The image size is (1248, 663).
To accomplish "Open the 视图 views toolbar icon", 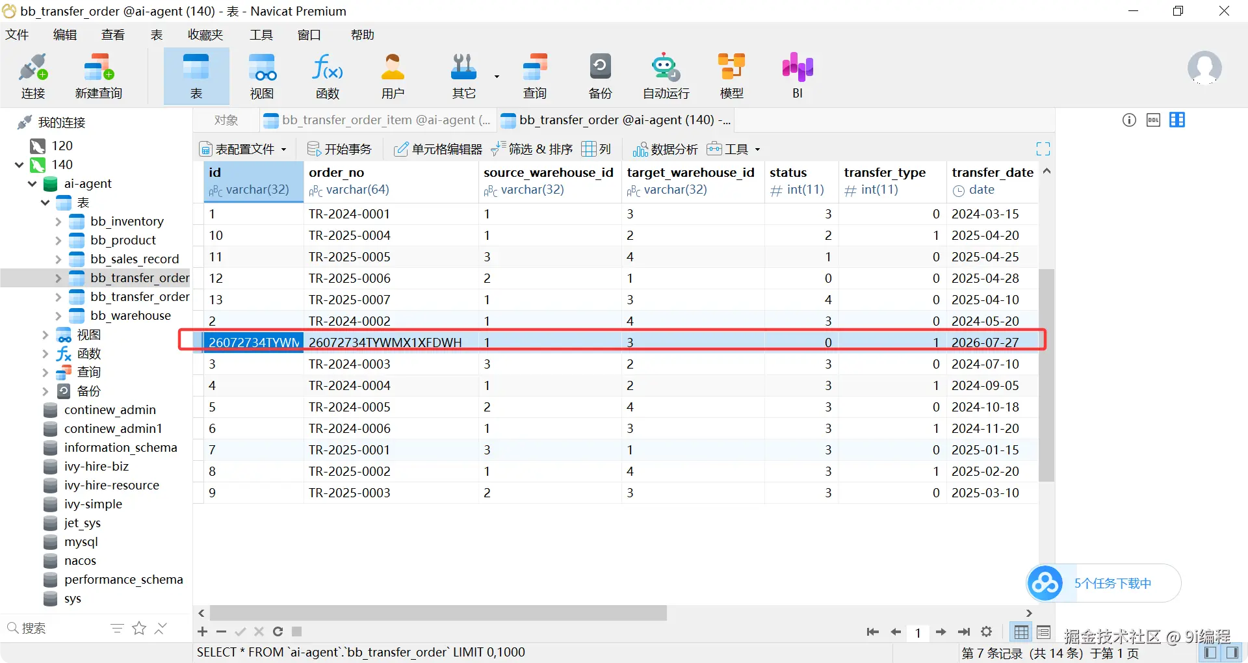I will (262, 77).
